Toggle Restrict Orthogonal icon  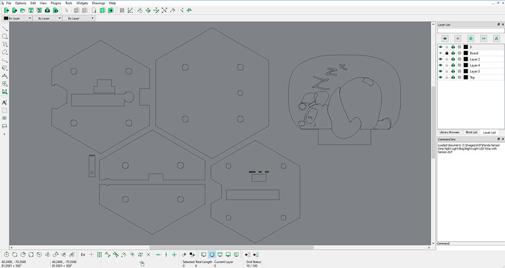pyautogui.click(x=174, y=254)
